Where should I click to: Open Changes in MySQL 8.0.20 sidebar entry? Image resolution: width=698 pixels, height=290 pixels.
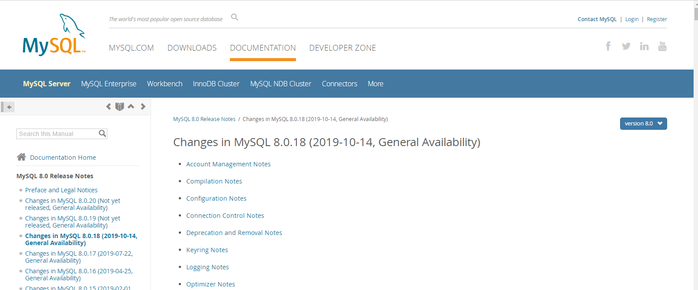click(73, 204)
